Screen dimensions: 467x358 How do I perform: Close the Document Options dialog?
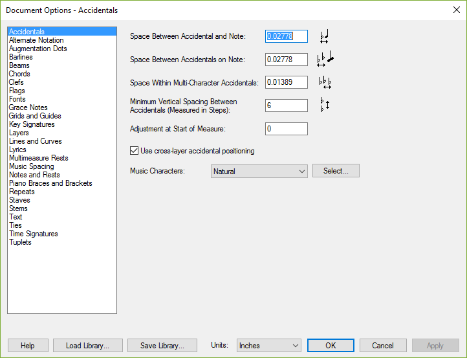[456, 10]
